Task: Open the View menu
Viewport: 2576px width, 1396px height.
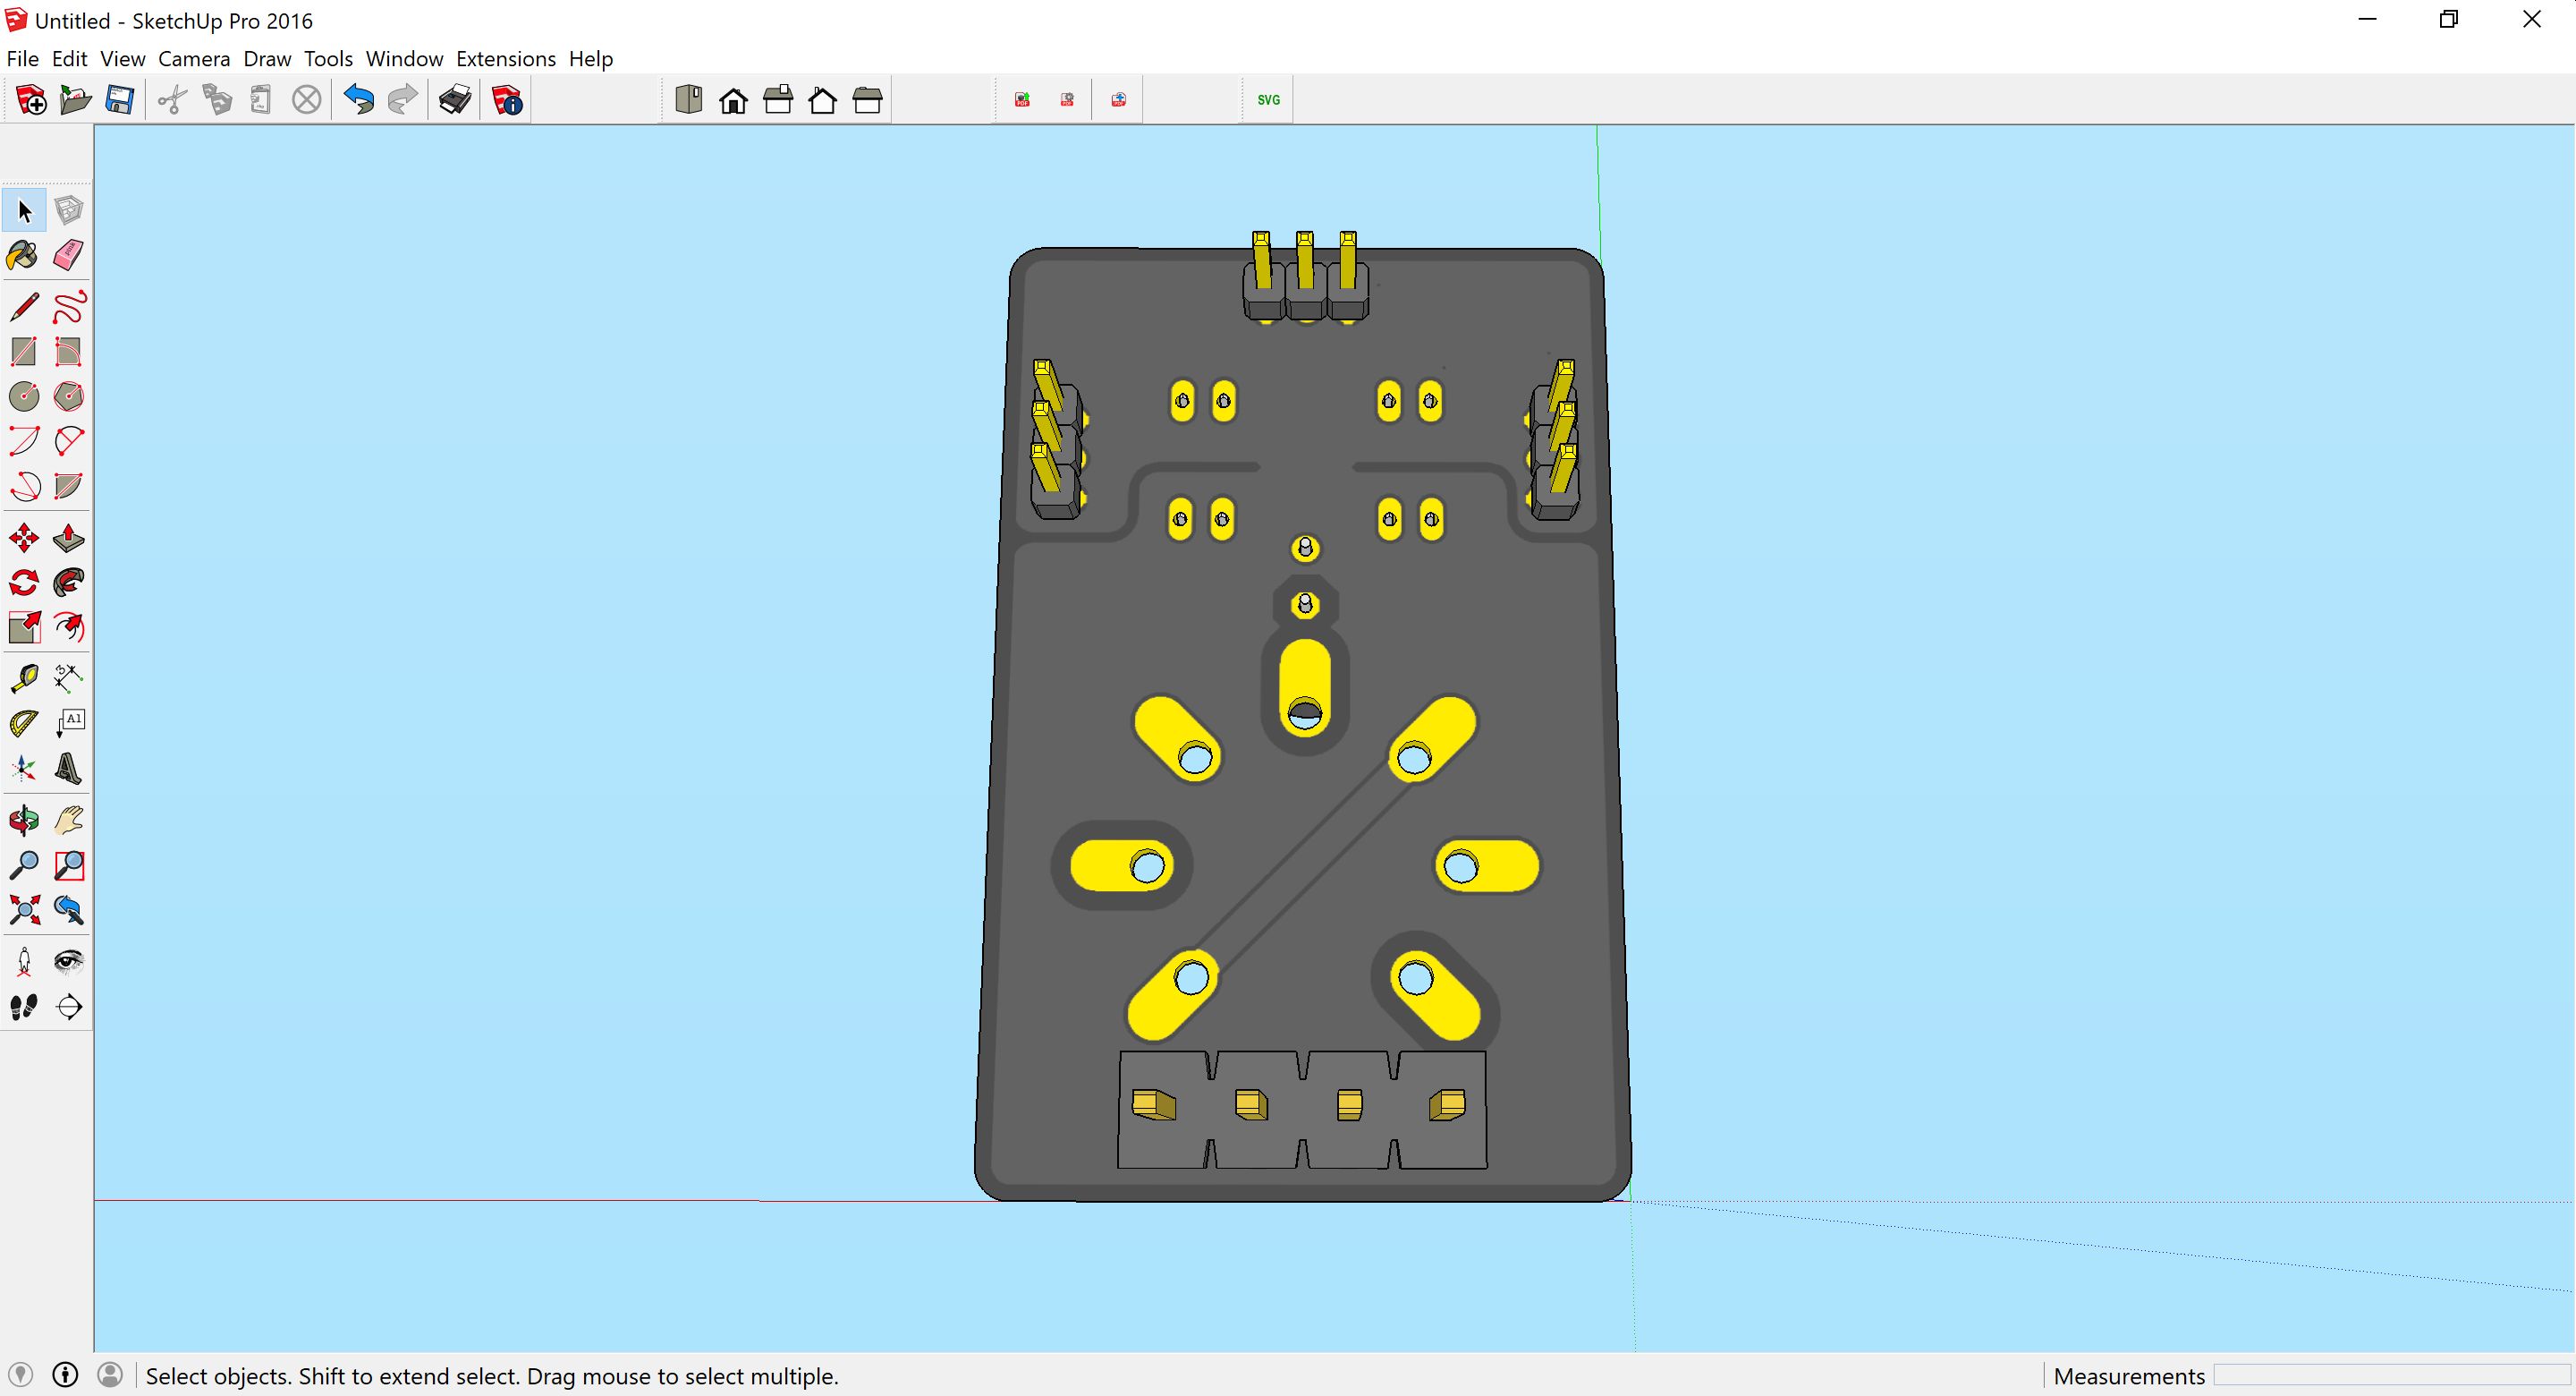Action: [123, 59]
